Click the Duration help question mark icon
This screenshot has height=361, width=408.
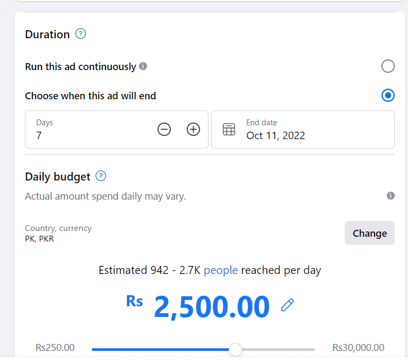(x=81, y=34)
